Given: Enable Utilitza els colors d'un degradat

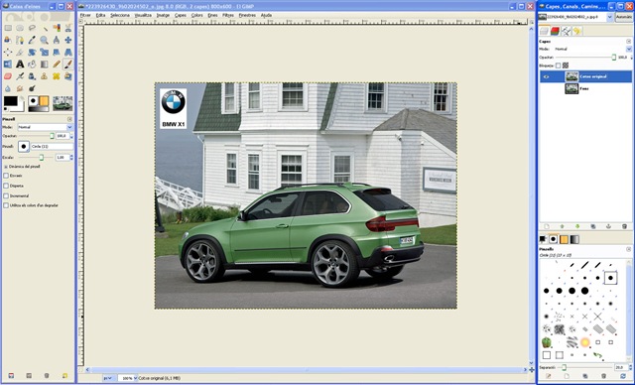Looking at the screenshot, I should (x=6, y=205).
